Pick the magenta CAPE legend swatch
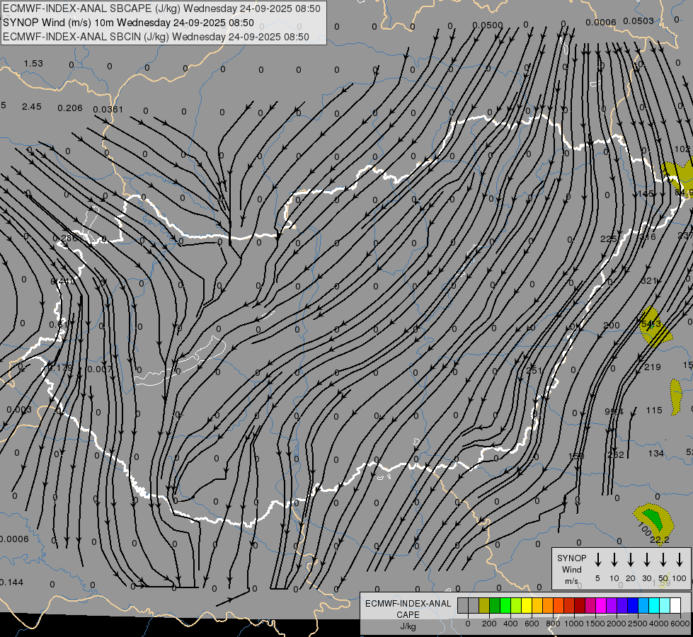 click(602, 605)
